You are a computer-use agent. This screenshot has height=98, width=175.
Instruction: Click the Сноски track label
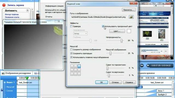[x=10, y=91]
